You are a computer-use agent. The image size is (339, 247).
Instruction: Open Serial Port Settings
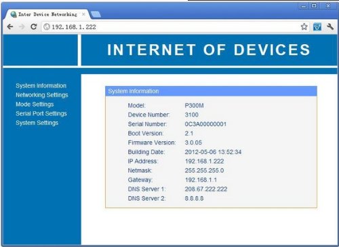point(41,113)
